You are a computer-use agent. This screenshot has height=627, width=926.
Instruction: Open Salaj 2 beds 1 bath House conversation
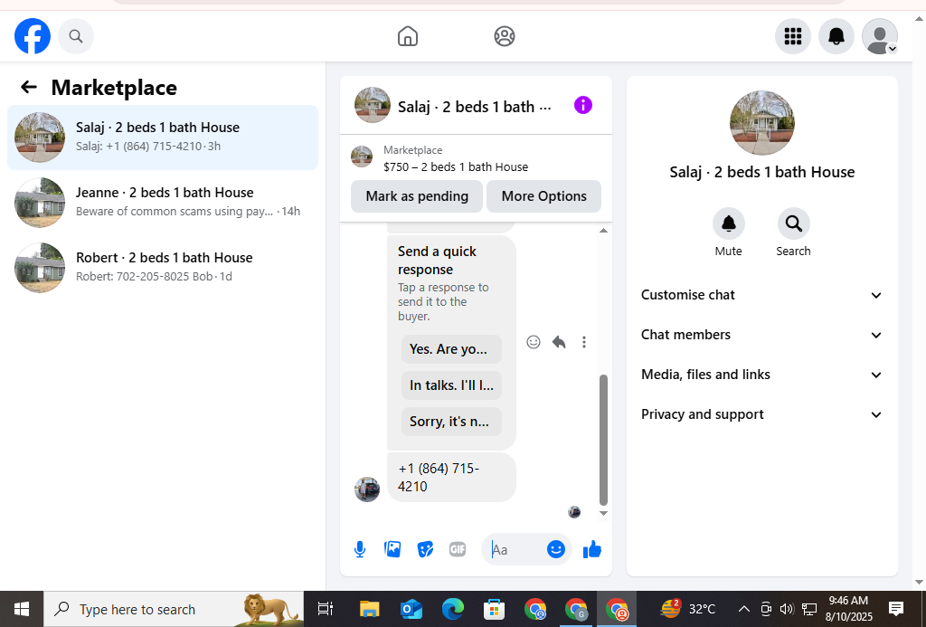click(163, 138)
